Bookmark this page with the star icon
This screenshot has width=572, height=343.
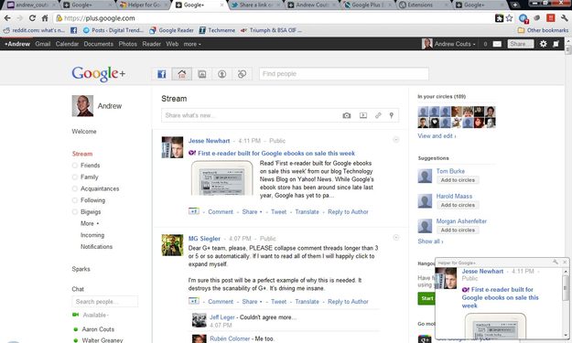tap(509, 18)
